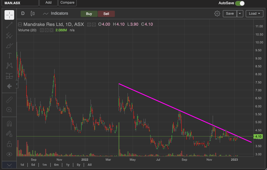Toggle hide all drawings eye in sidebar
Image resolution: width=267 pixels, height=170 pixels.
tap(9, 154)
